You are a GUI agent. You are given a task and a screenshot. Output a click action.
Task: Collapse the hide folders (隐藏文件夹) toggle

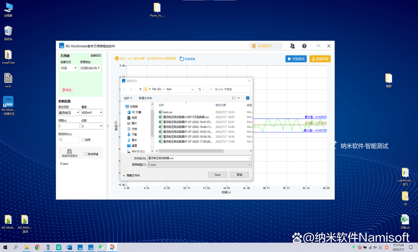(131, 176)
